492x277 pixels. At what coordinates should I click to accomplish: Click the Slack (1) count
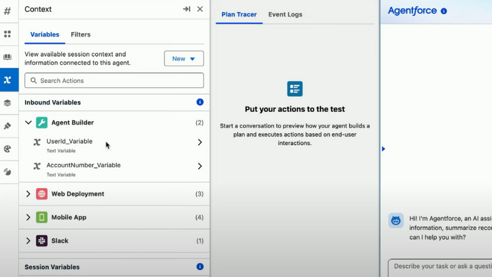200,241
